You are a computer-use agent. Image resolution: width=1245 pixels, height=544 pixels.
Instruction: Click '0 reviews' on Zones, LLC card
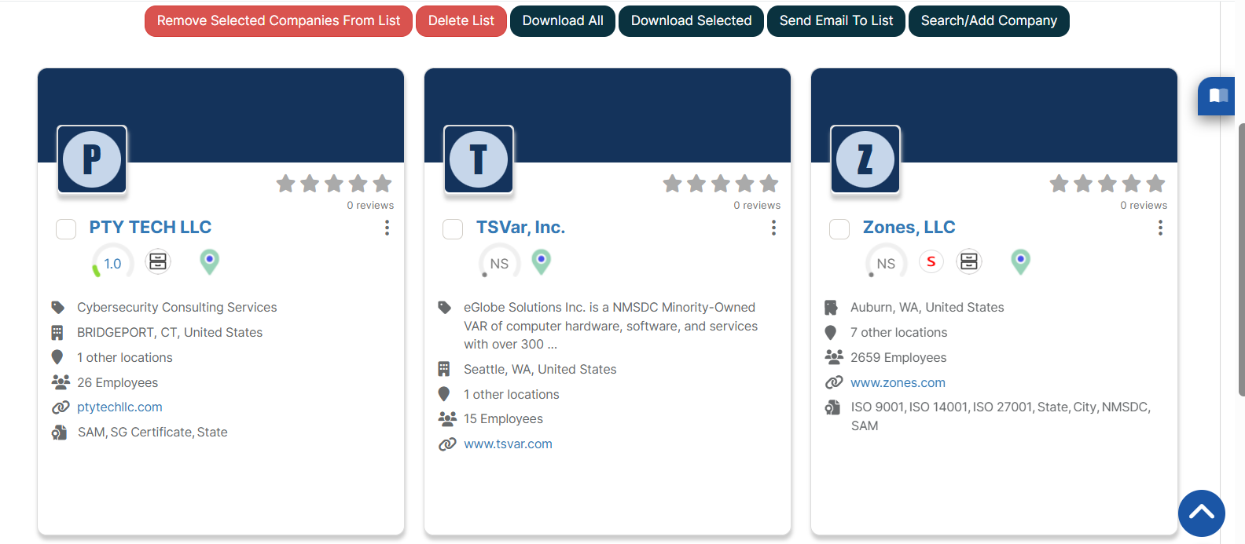(x=1144, y=206)
